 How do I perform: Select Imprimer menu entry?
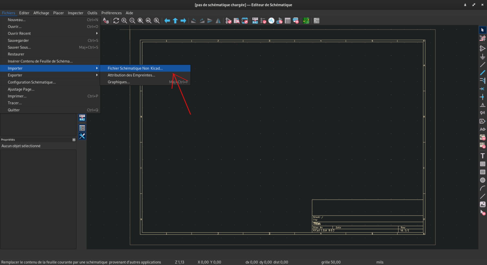[x=50, y=96]
